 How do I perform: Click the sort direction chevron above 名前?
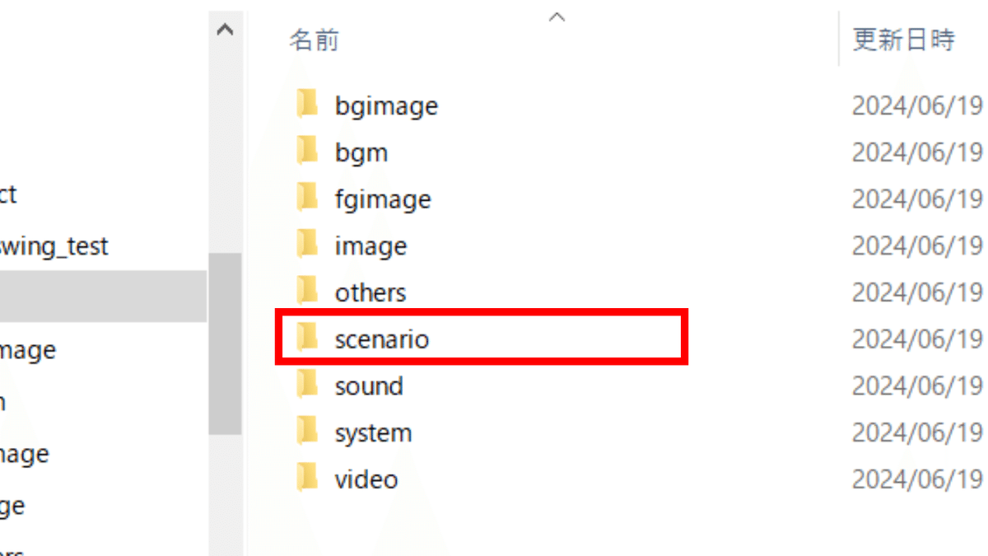click(x=557, y=16)
